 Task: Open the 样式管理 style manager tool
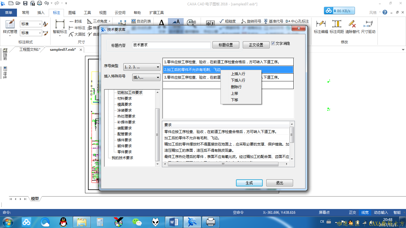click(10, 26)
